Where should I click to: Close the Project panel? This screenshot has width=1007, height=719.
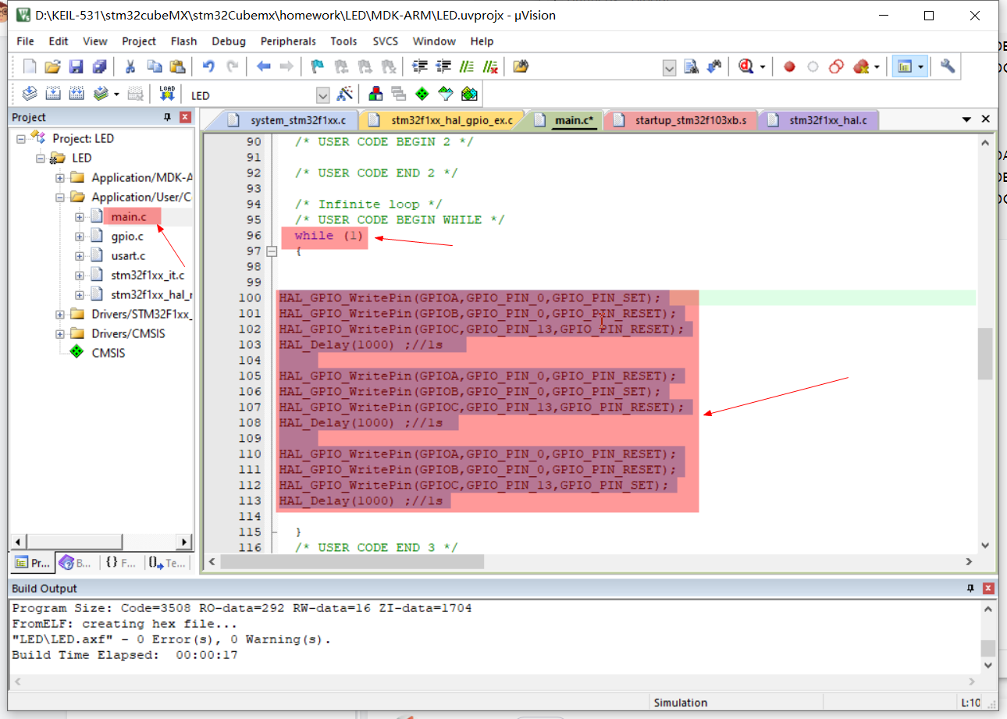185,117
